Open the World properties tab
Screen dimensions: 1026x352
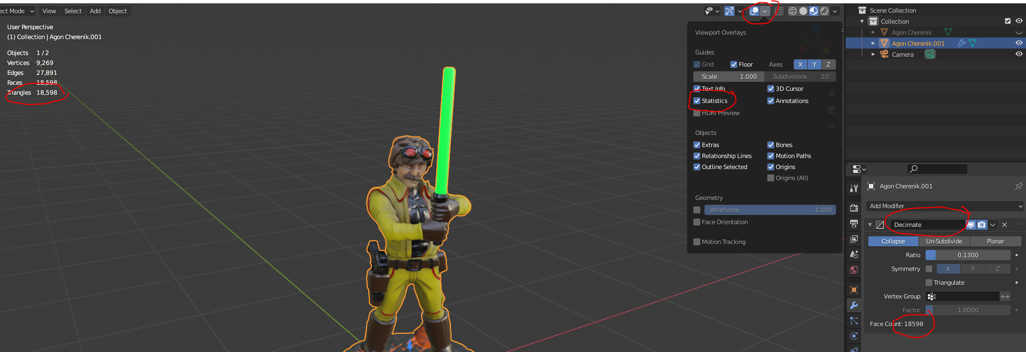pos(854,270)
